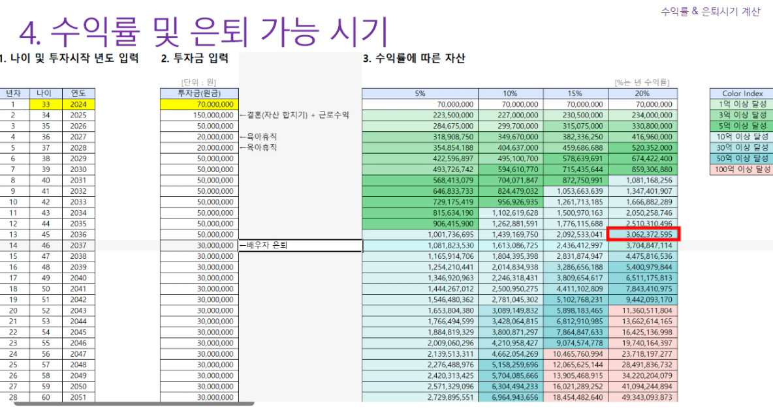Image resolution: width=773 pixels, height=418 pixels.
Task: Click the 10억 이상 달성 legend swatch
Action: coord(742,136)
